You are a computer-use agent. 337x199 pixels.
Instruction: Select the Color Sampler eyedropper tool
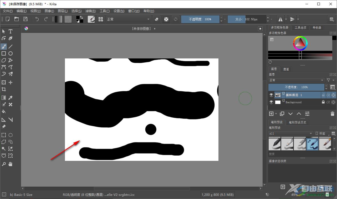pos(11,98)
